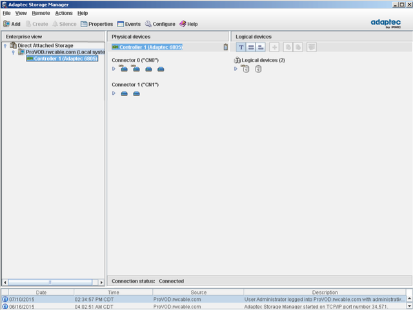Click the Enterprise view horizontal scrollbar thumb
Viewport: 413px width, 310px height.
pos(50,282)
